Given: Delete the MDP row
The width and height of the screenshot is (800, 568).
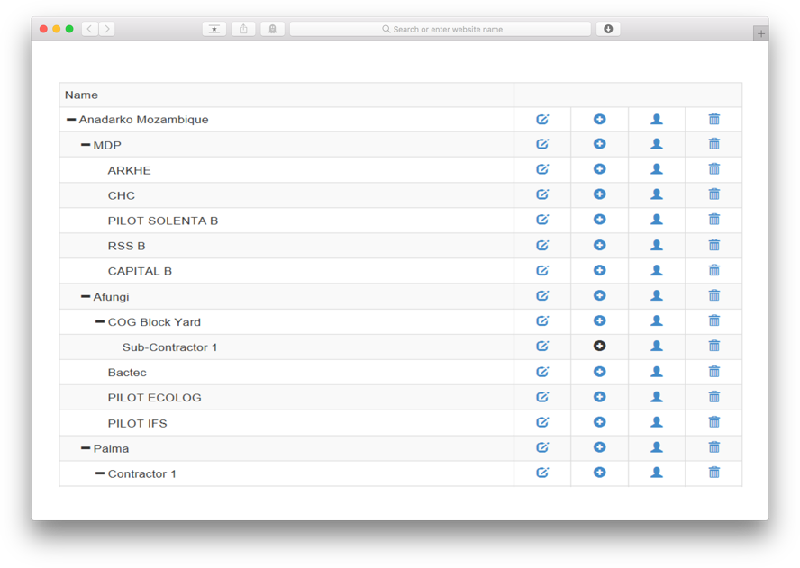Looking at the screenshot, I should tap(714, 144).
